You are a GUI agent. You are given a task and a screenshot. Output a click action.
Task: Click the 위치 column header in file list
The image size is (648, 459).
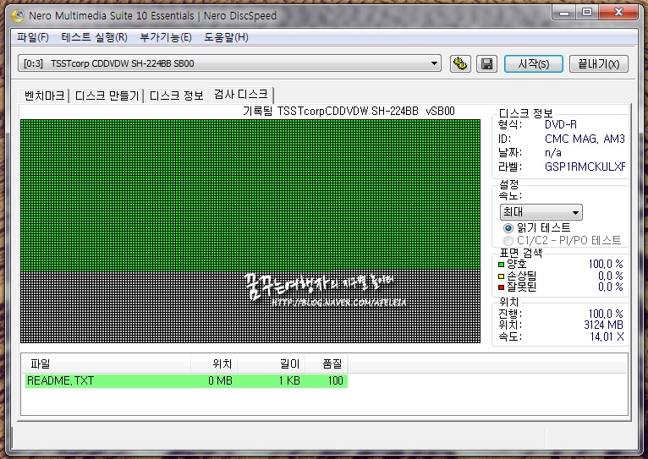pos(214,364)
